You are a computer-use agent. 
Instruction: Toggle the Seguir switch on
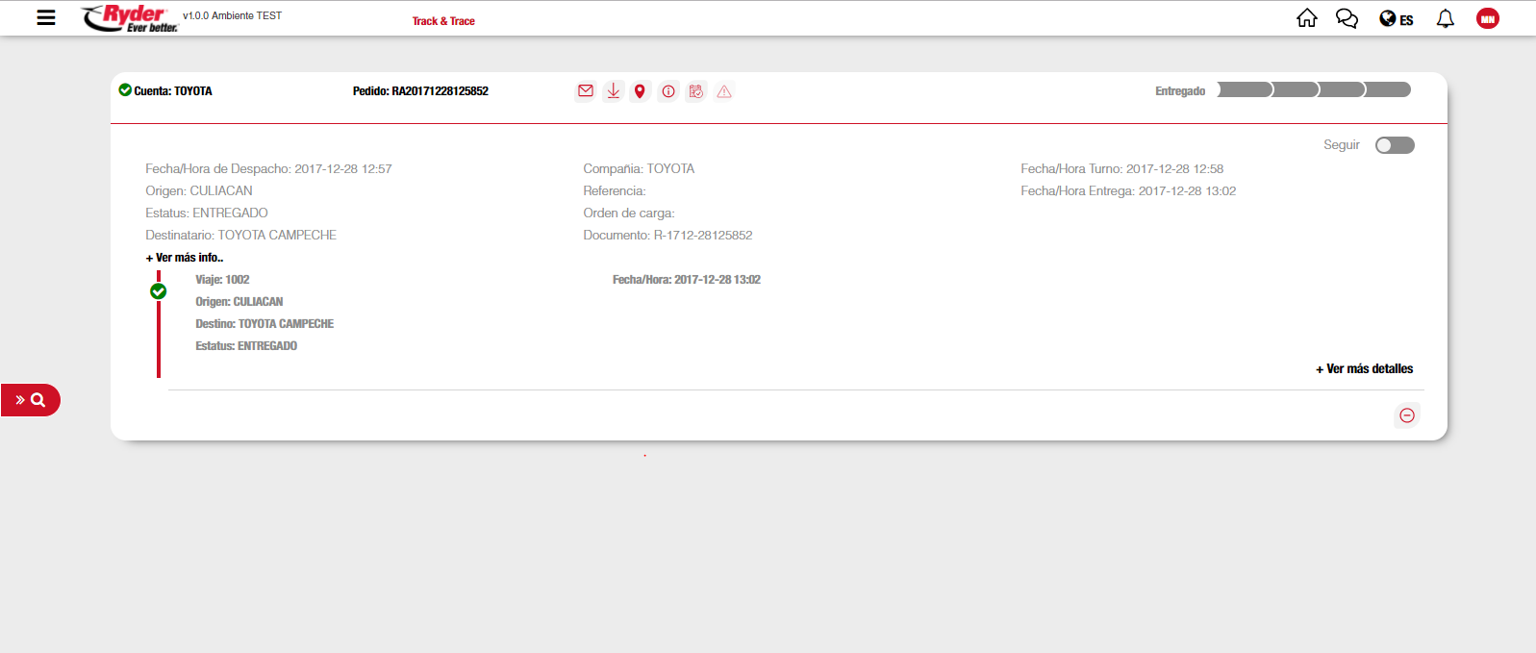coord(1394,145)
